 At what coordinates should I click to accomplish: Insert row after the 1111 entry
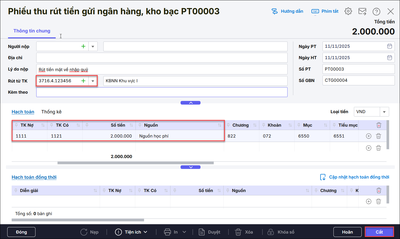coord(368,136)
